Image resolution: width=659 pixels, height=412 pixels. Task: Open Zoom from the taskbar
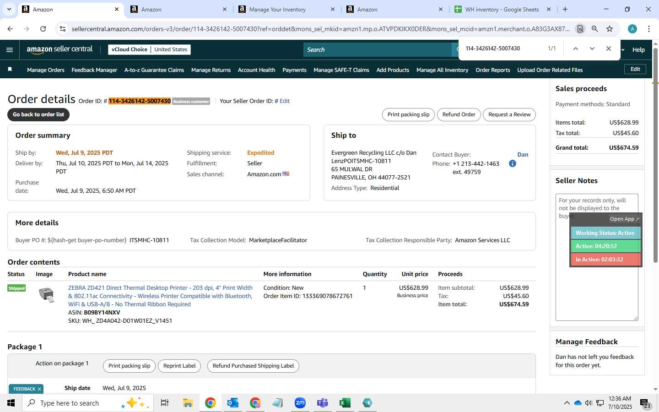pyautogui.click(x=300, y=403)
